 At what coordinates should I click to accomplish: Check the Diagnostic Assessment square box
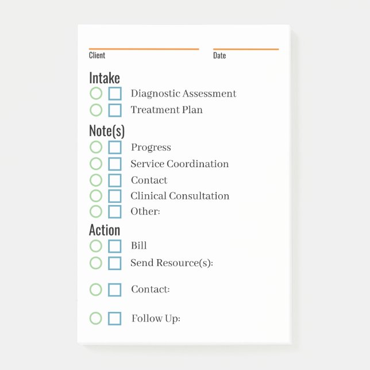coord(115,94)
